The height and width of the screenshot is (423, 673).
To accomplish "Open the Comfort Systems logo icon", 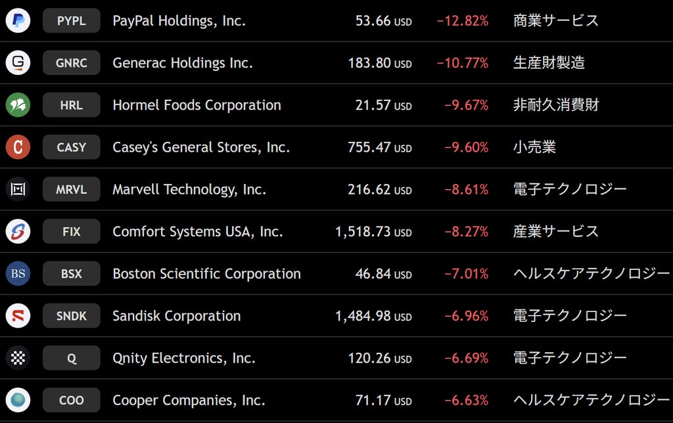I will 18,231.
